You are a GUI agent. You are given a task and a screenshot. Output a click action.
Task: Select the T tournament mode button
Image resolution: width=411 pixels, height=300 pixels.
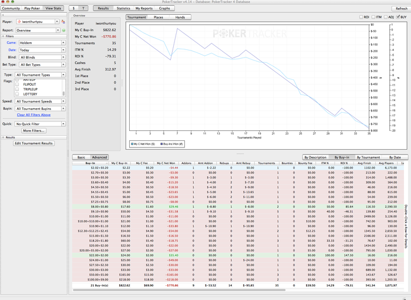(x=83, y=9)
